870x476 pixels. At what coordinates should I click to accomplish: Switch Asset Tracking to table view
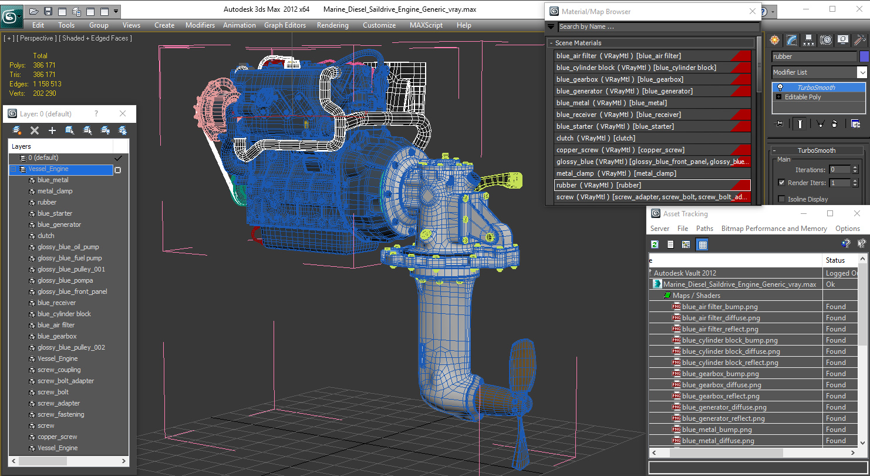(x=702, y=244)
